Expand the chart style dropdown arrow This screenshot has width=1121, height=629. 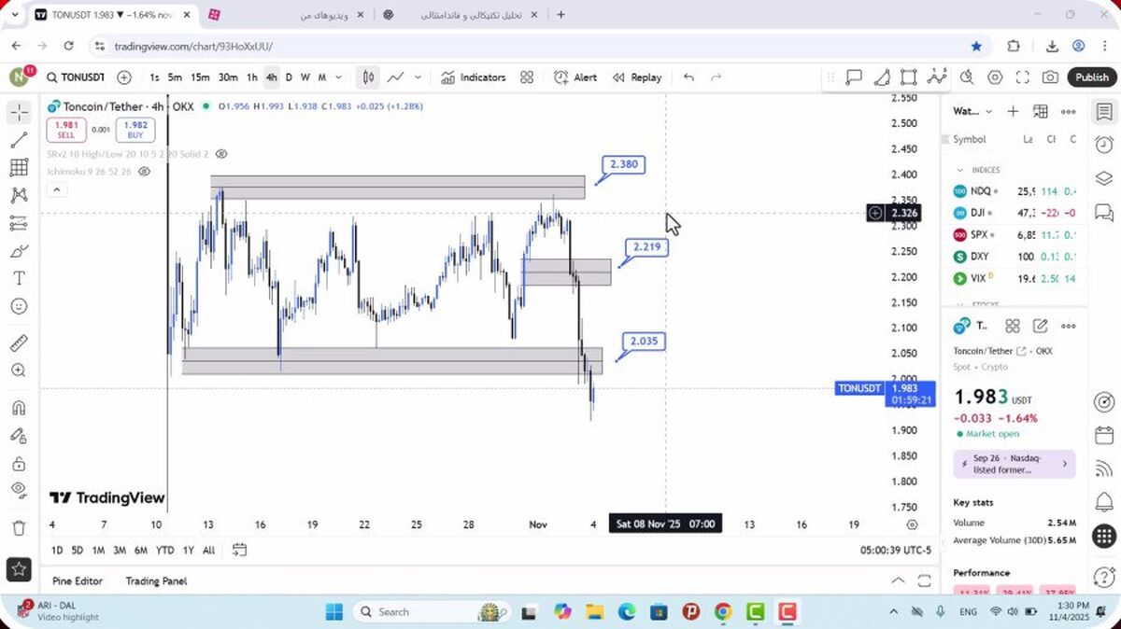pyautogui.click(x=418, y=77)
